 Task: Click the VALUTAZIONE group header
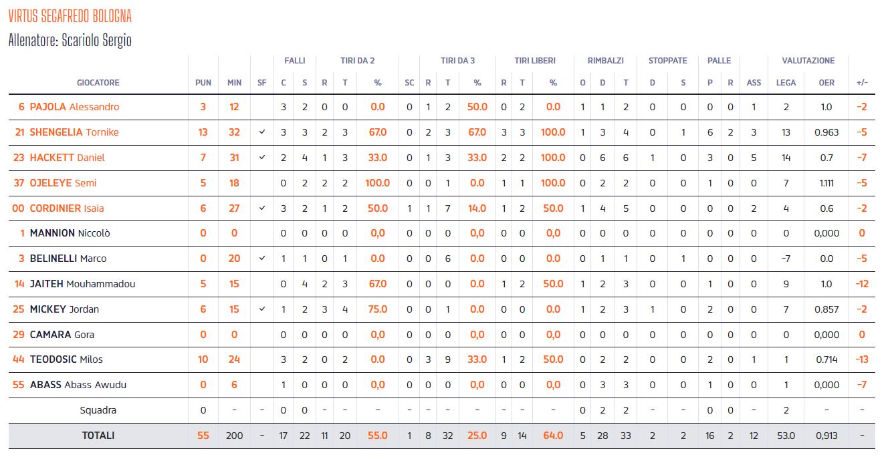808,61
